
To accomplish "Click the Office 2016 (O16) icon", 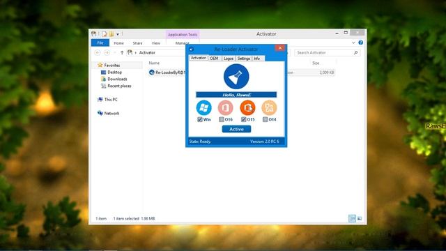I will pyautogui.click(x=226, y=107).
